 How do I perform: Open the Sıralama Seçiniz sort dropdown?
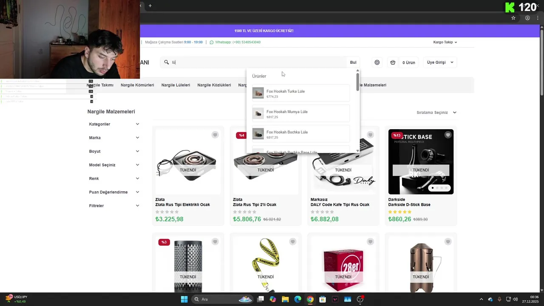tap(436, 113)
